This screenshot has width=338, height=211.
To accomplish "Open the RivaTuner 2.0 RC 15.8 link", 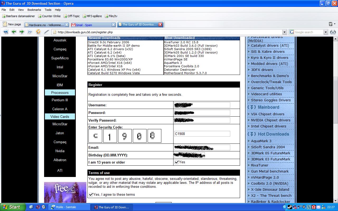I will (x=181, y=42).
